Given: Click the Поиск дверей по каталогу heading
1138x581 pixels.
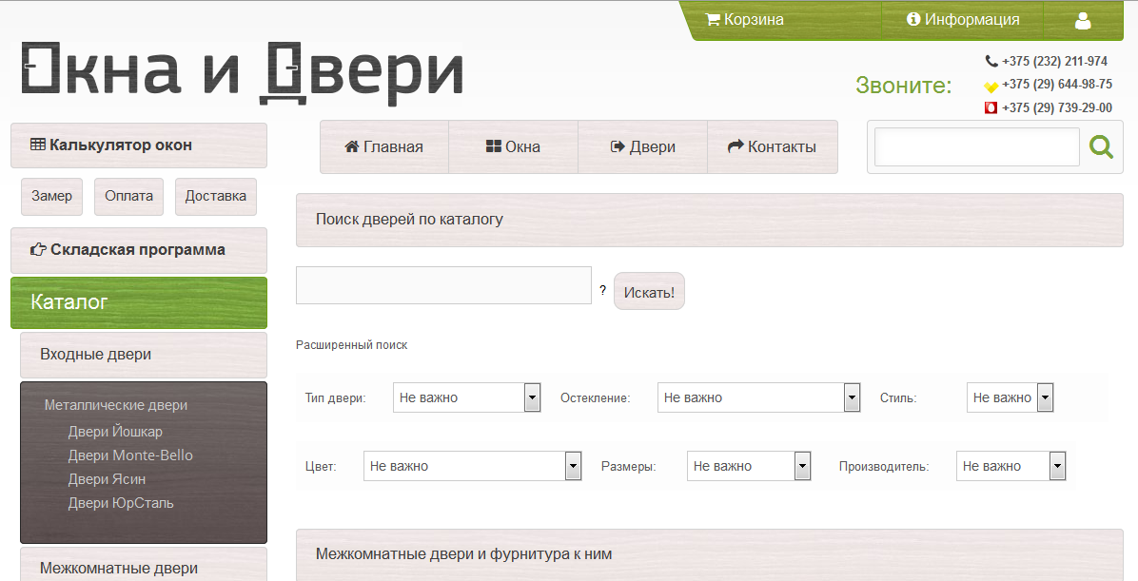Looking at the screenshot, I should tap(409, 219).
